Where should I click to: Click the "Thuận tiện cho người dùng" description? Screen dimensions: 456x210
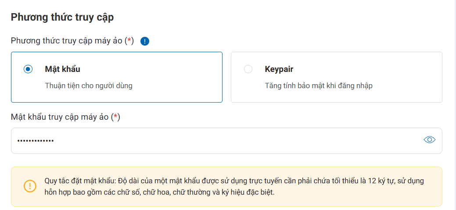88,85
